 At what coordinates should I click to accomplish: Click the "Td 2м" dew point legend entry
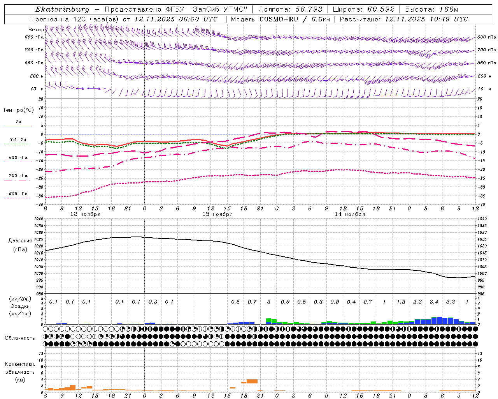(18, 139)
